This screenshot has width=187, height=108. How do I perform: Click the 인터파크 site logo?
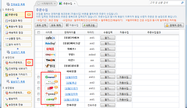pyautogui.click(x=50, y=94)
